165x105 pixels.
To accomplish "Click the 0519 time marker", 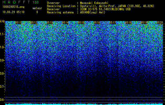I will [144, 23].
